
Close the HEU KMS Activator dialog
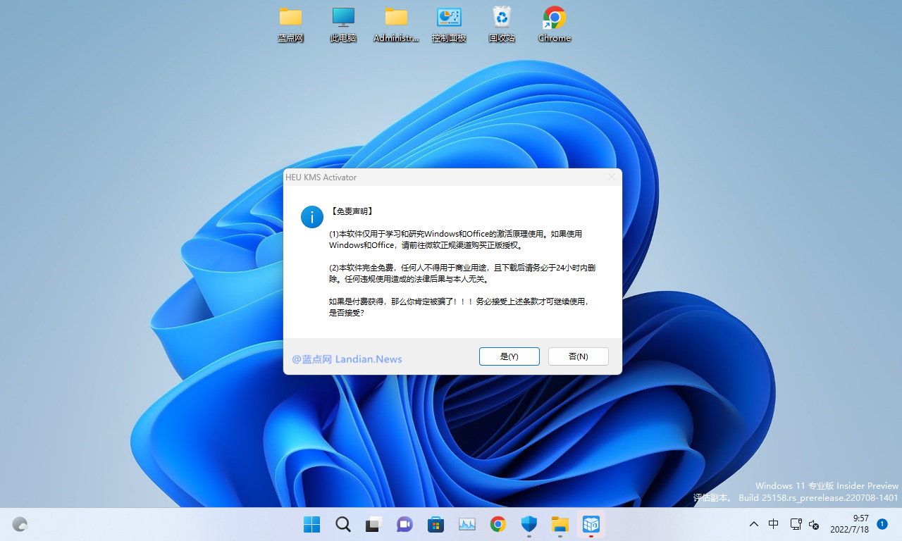point(611,178)
